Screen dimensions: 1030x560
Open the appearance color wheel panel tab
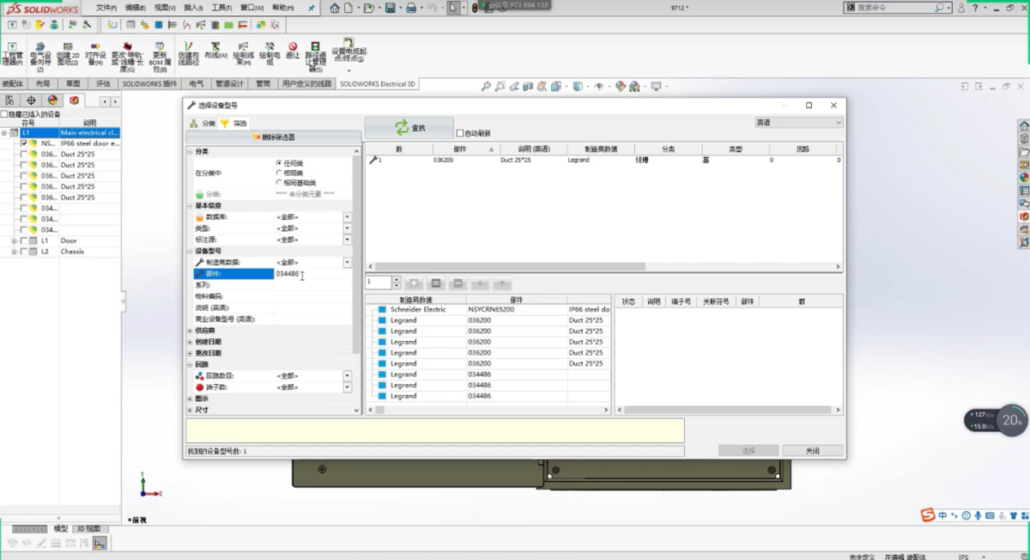click(52, 100)
